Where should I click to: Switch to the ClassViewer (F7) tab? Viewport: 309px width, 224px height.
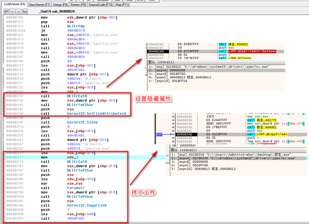tap(39, 4)
